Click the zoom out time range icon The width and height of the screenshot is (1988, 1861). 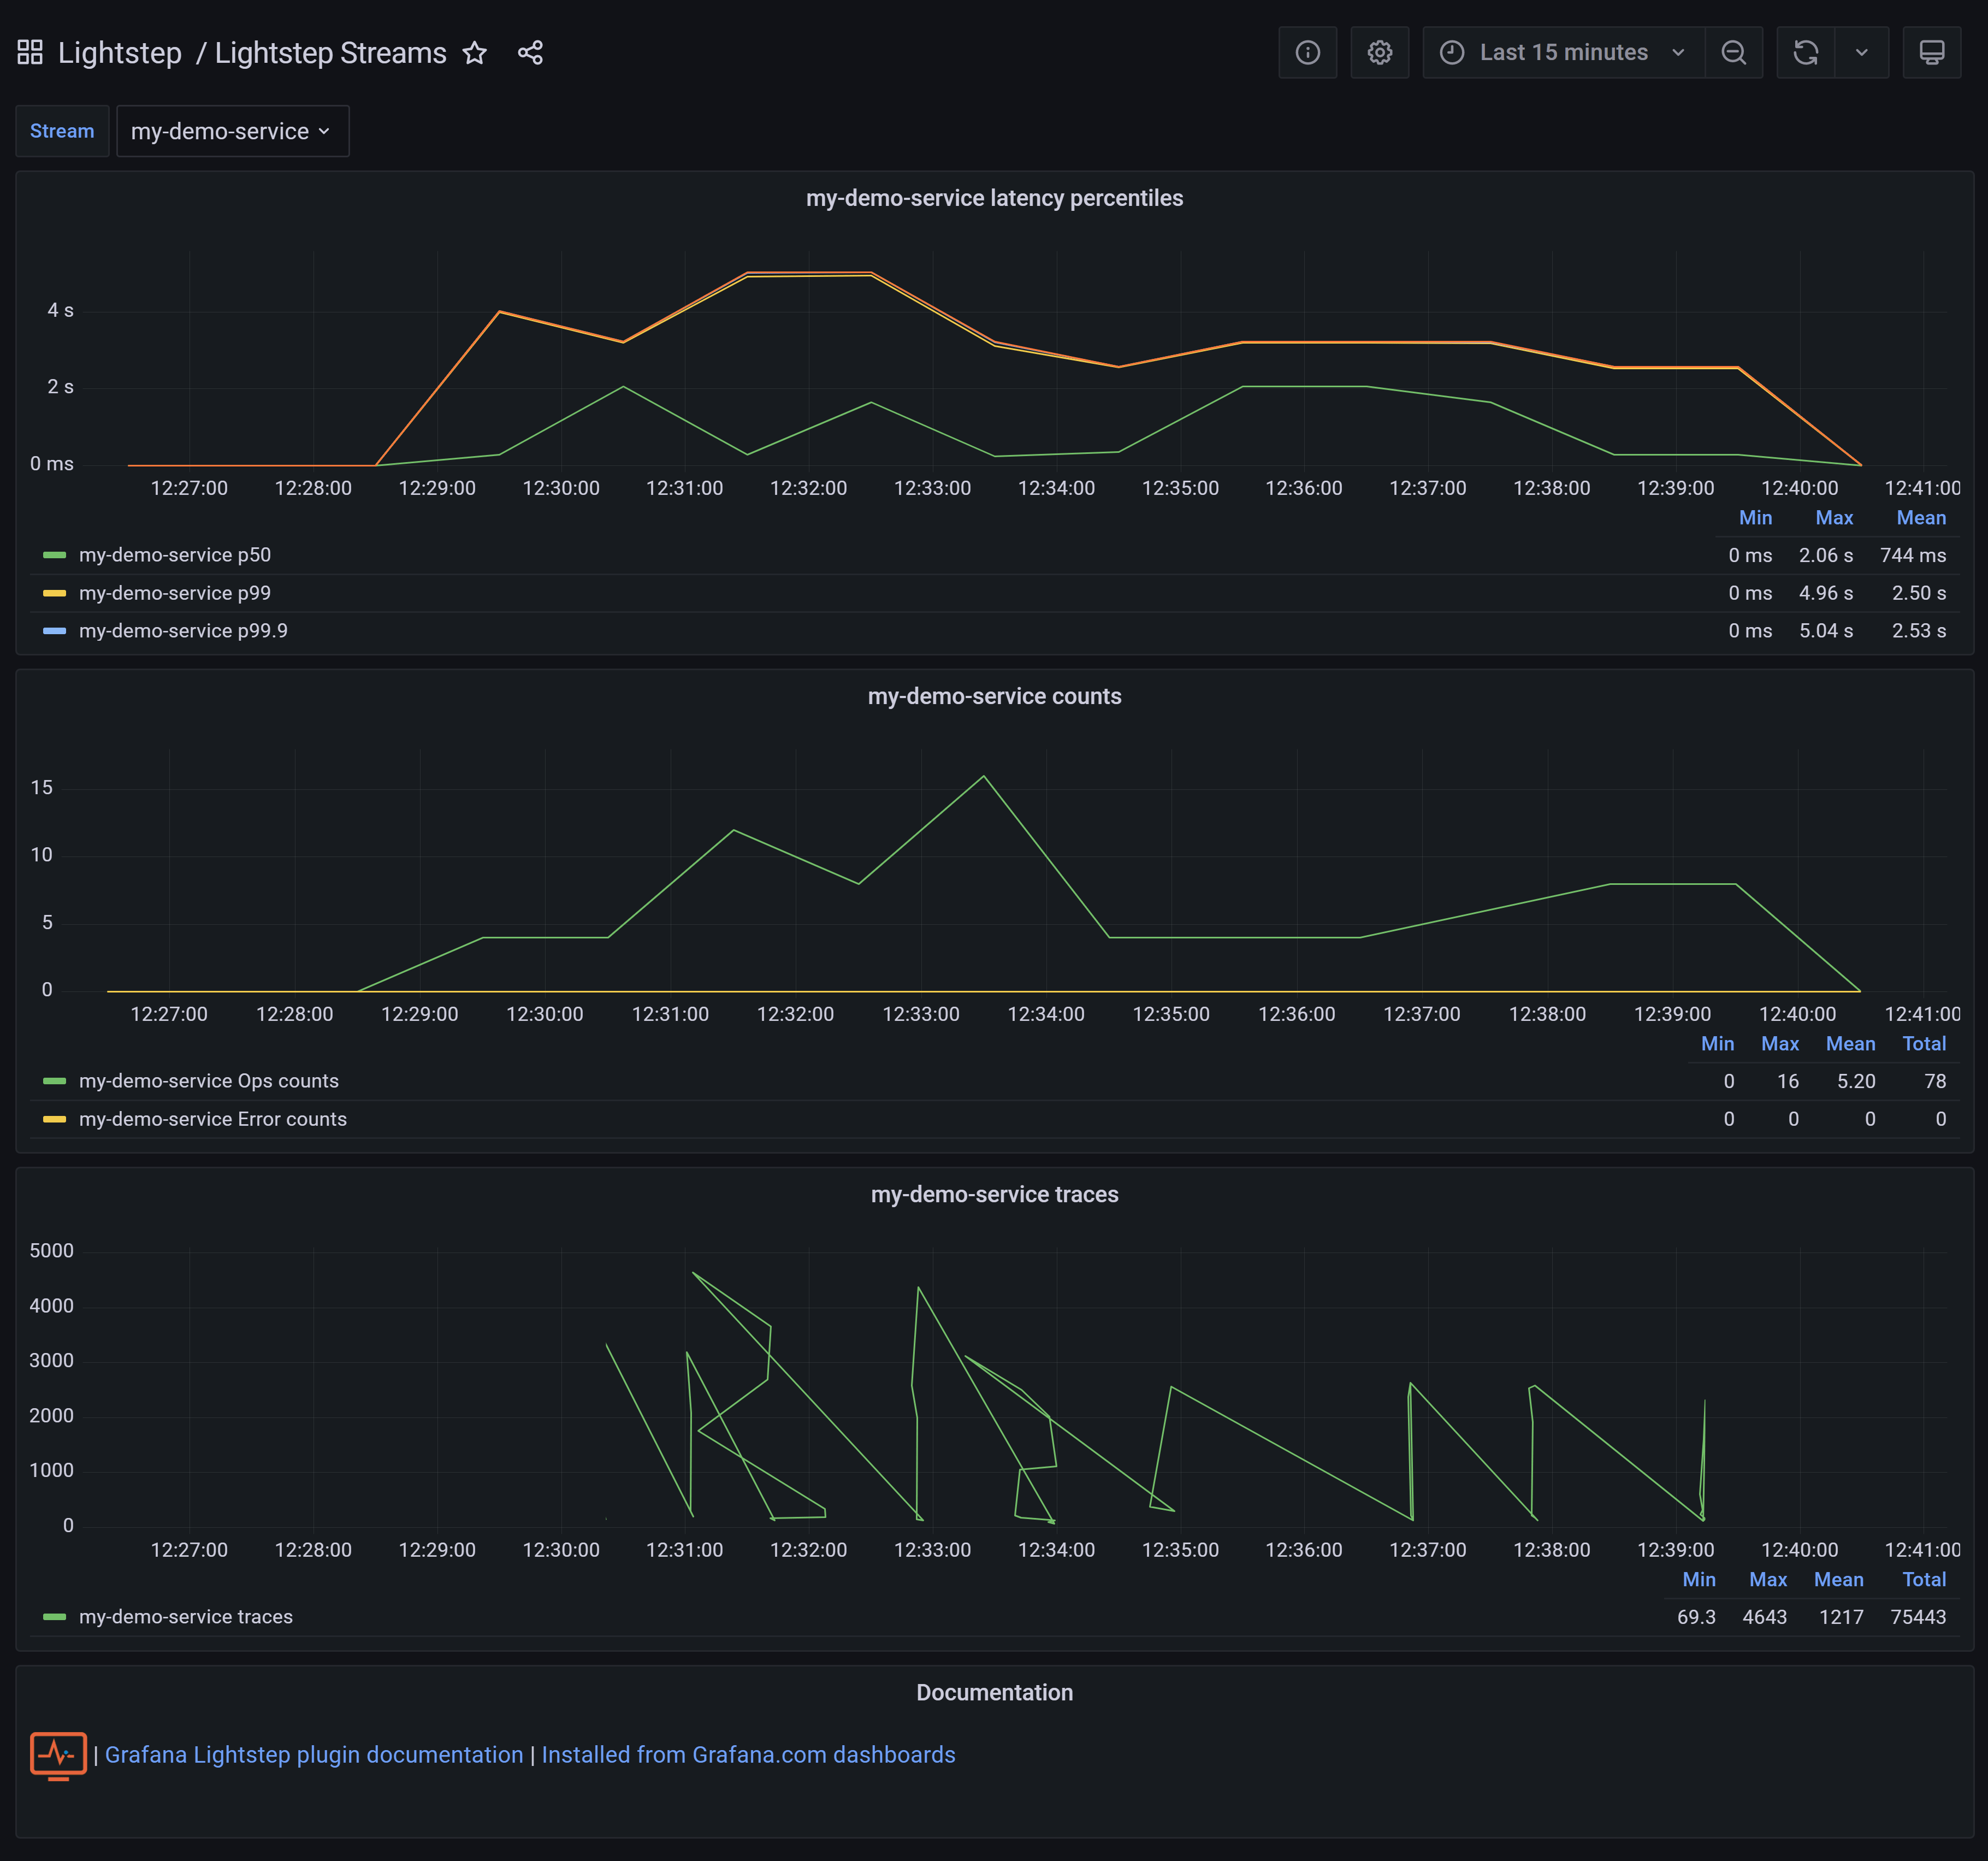tap(1733, 53)
